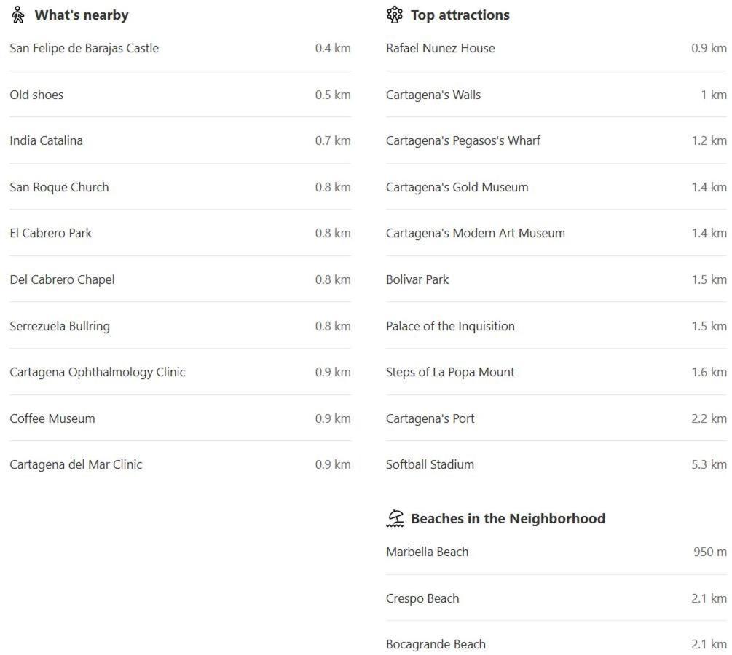
Task: Click the walking person icon beside What's nearby
Action: 18,15
